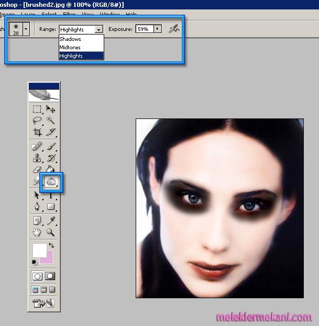Pick the Magic Wand tool
Image resolution: width=319 pixels, height=326 pixels.
(x=51, y=121)
